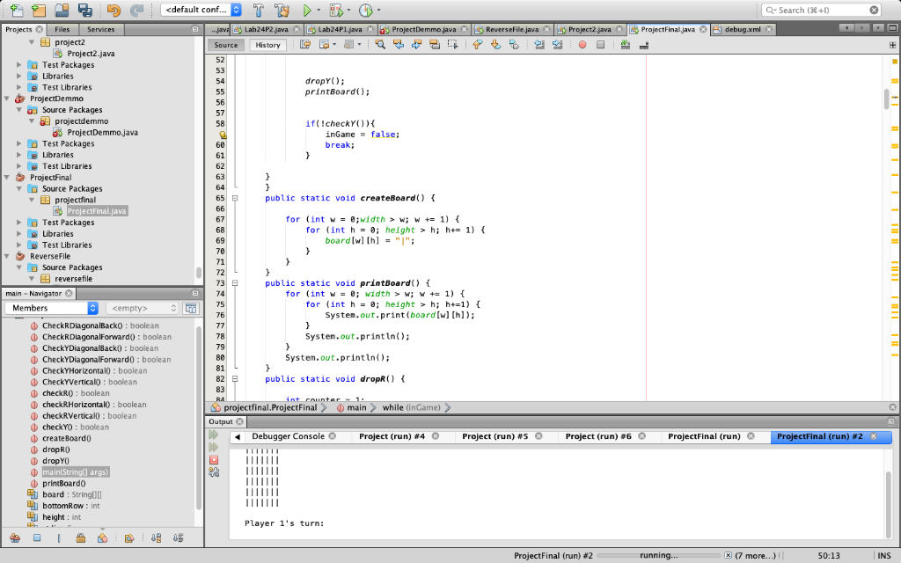Click the green Re-run icon in Output

[214, 435]
